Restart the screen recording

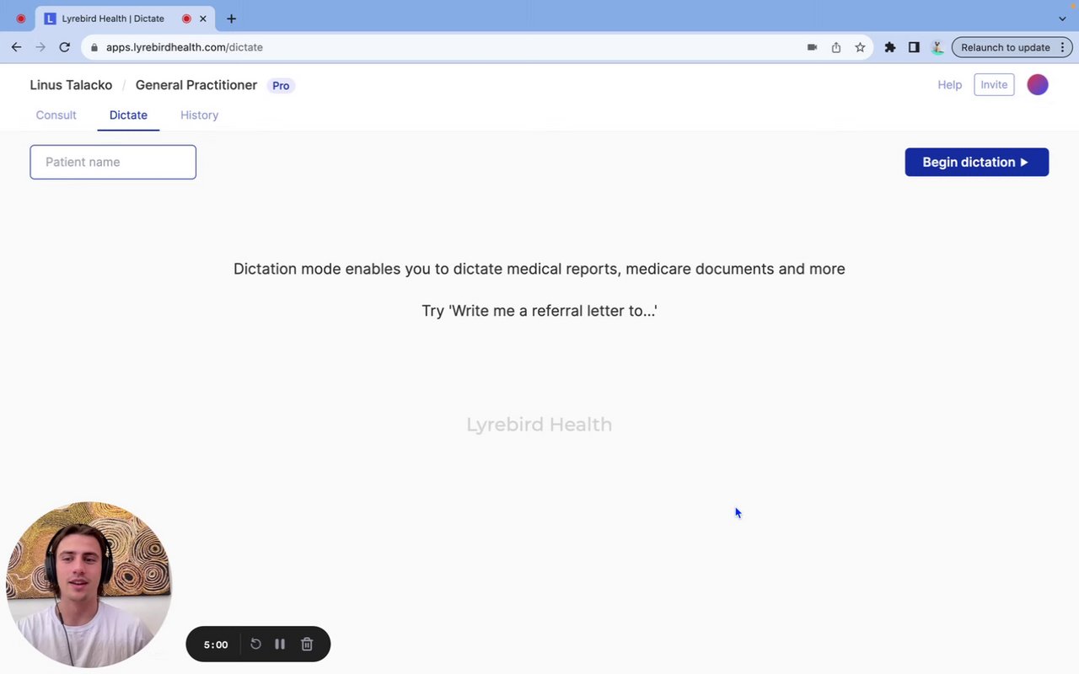[x=255, y=644]
